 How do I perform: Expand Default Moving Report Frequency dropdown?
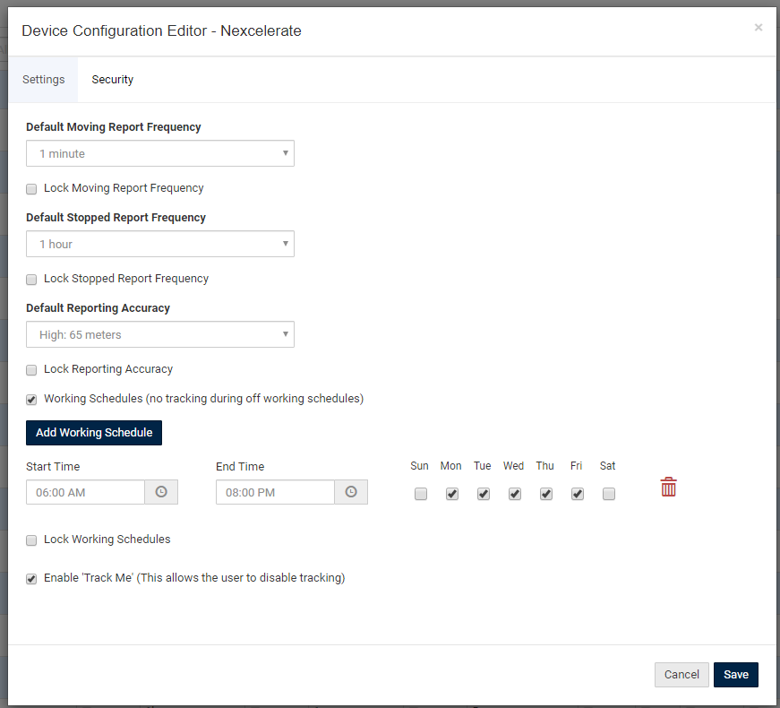coord(160,153)
